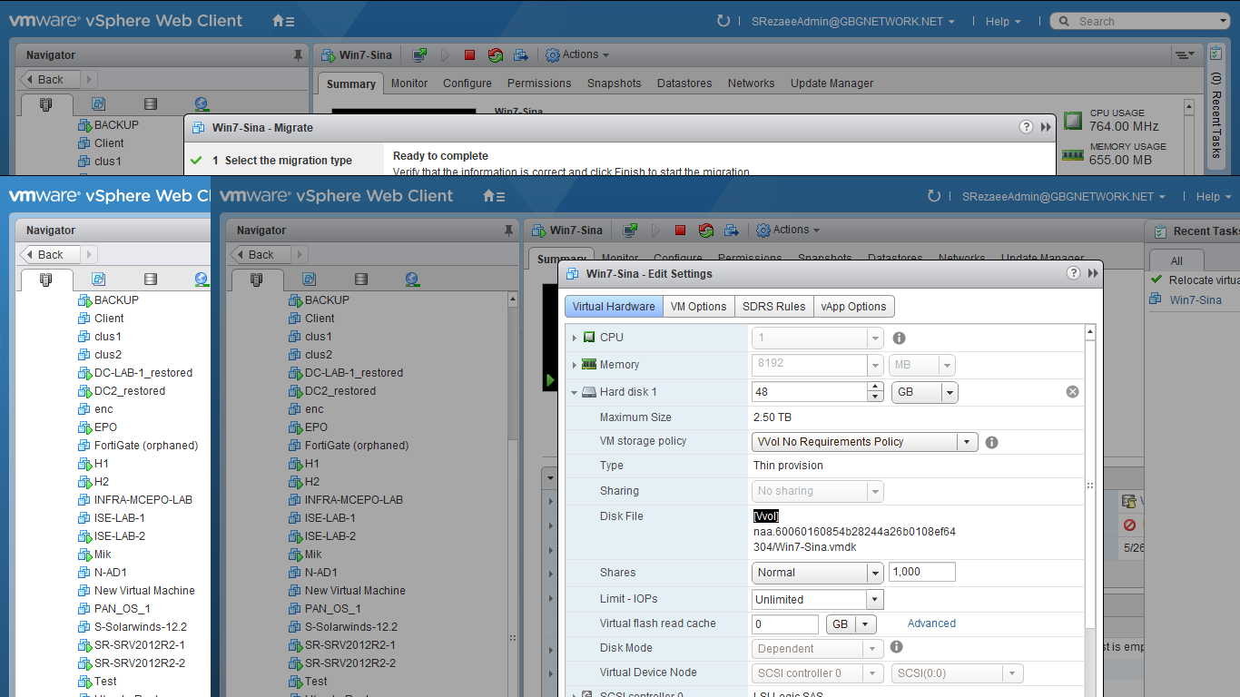The image size is (1240, 697).
Task: Select All tab in Recent Tasks panel
Action: click(1176, 260)
